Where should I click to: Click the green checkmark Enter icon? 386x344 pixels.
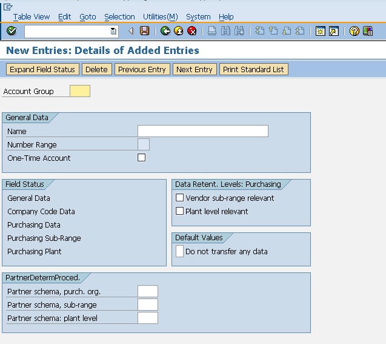12,31
